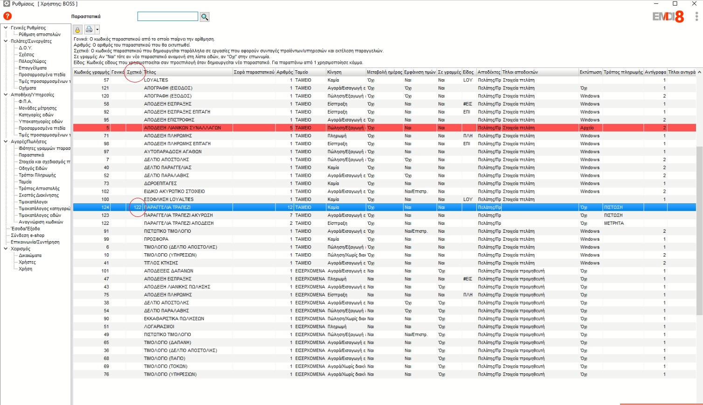Click the Ταμείο column header
This screenshot has height=405, width=703.
click(310, 72)
